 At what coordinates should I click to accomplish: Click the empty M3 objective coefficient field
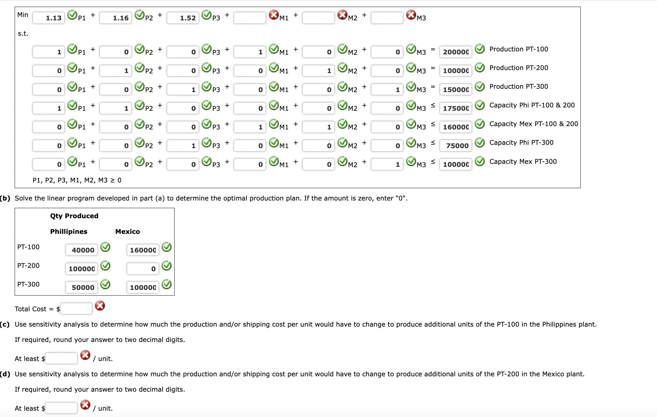point(387,18)
